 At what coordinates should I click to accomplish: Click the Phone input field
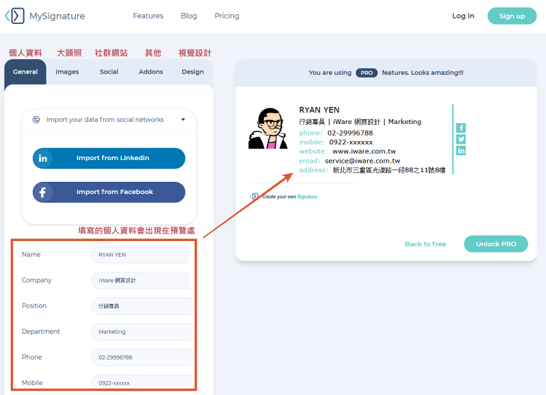pos(143,358)
